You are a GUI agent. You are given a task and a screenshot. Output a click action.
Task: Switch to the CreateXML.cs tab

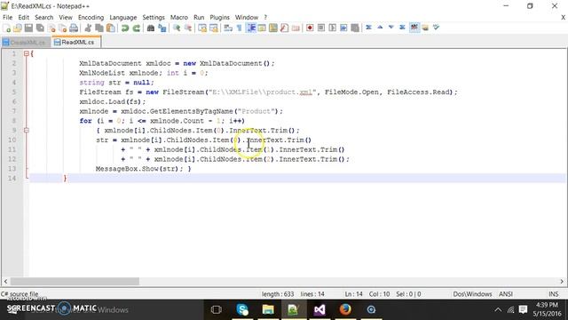coord(26,43)
